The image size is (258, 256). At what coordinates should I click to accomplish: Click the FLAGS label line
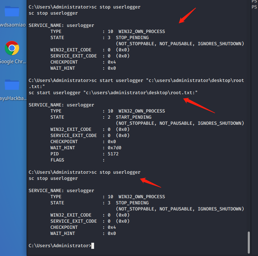click(57, 160)
